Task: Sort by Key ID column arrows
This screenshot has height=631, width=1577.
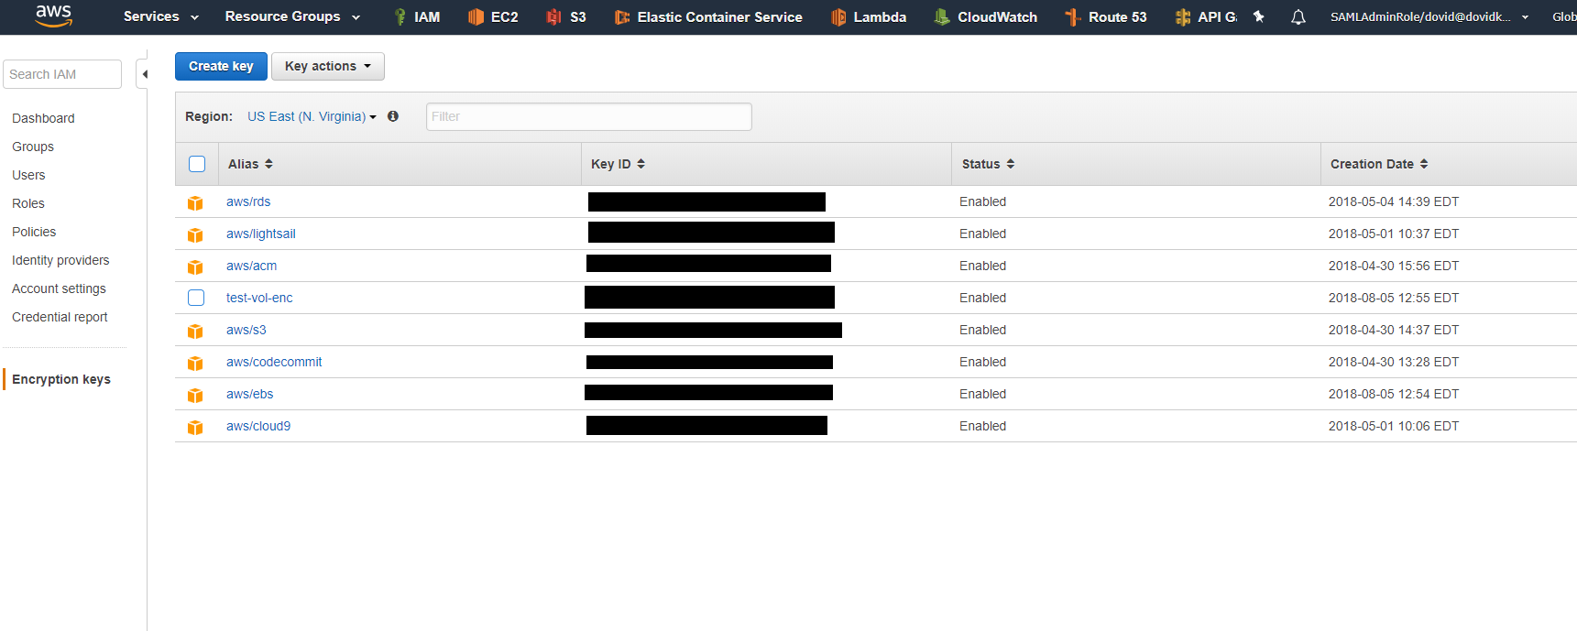Action: tap(641, 164)
